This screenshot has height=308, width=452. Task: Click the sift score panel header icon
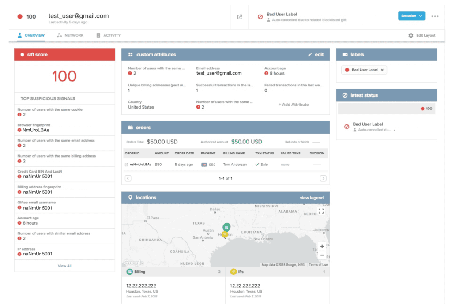[x=22, y=54]
